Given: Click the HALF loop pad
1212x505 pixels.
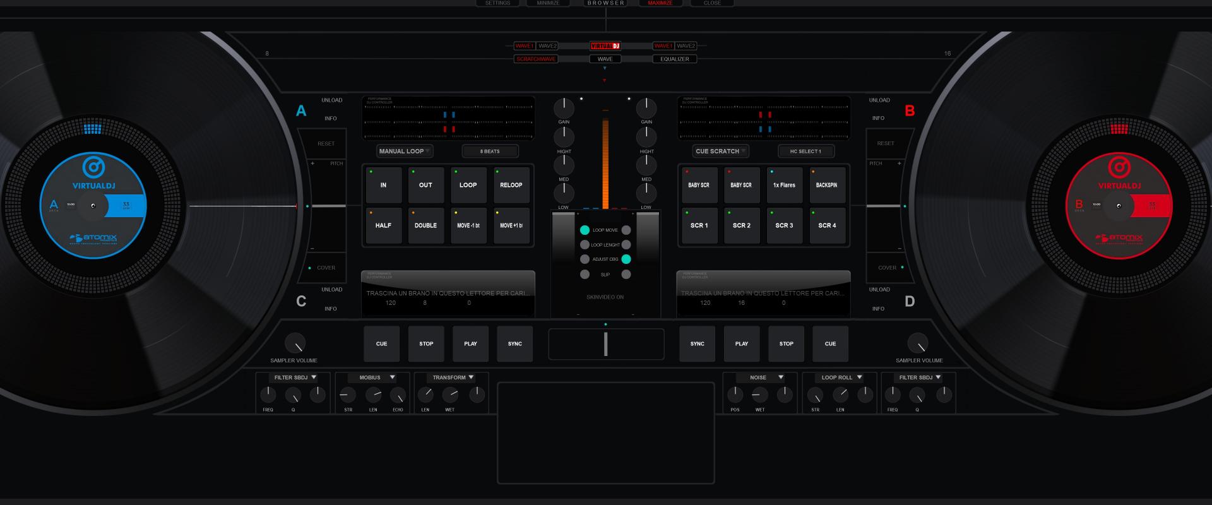Looking at the screenshot, I should (x=383, y=225).
